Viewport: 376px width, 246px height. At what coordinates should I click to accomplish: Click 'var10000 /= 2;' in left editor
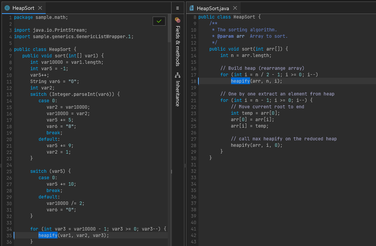65,203
